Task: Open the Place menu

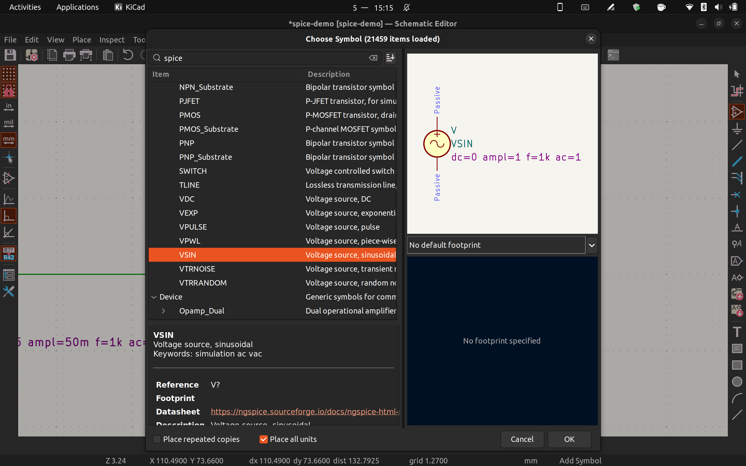Action: coord(82,40)
